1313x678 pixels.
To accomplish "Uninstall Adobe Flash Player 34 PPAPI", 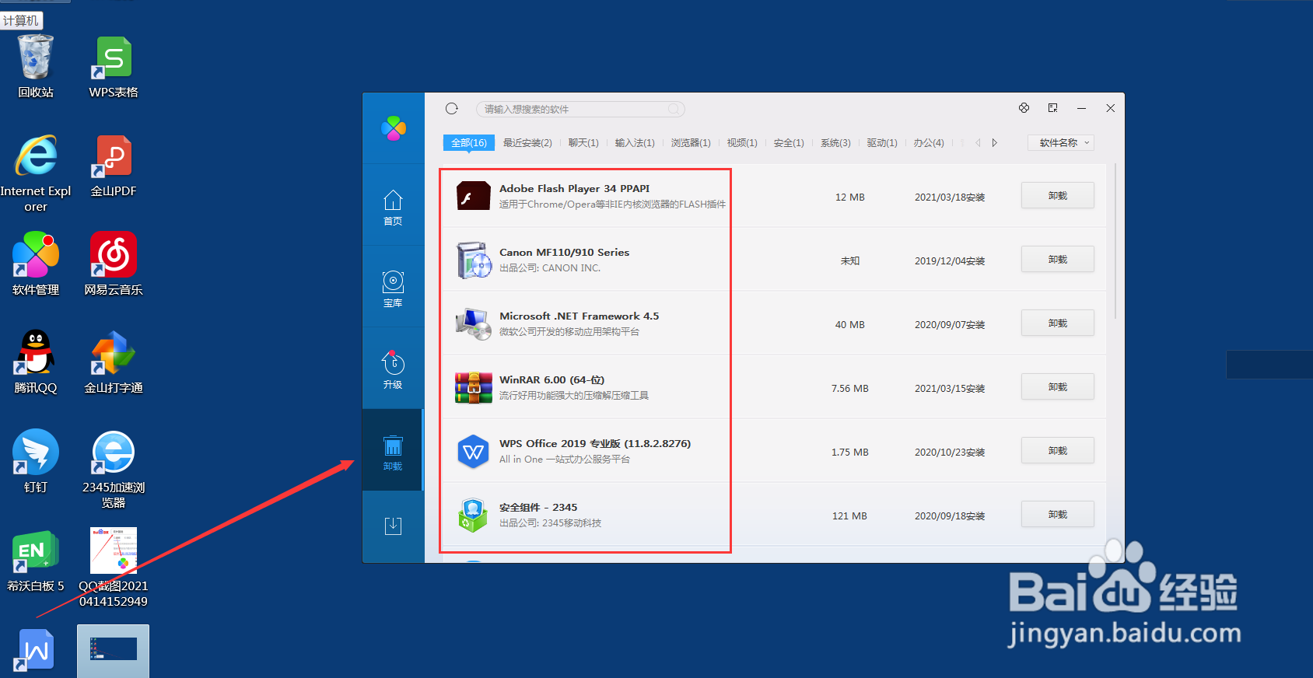I will pos(1058,196).
